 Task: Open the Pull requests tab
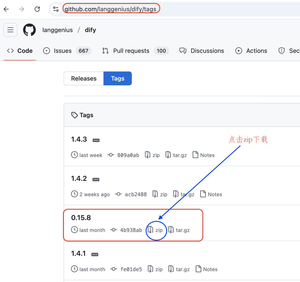coord(135,51)
